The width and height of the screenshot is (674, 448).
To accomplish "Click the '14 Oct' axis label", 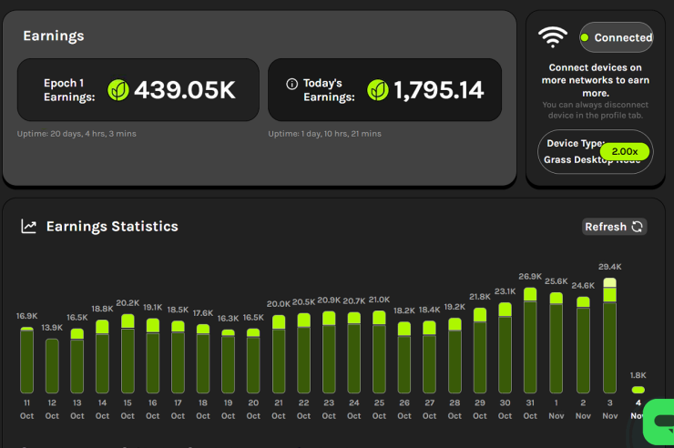I will (102, 410).
